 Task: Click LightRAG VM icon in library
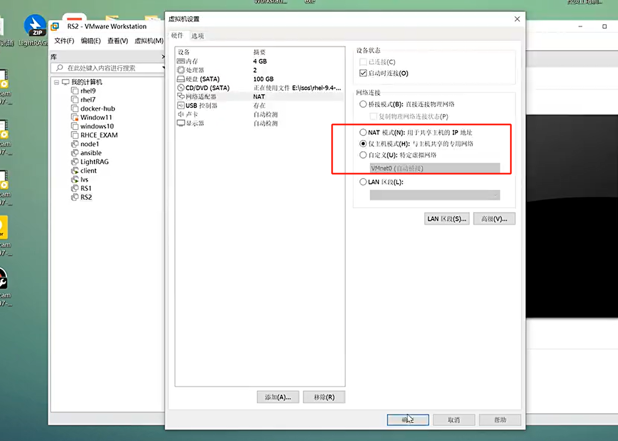[x=75, y=162]
